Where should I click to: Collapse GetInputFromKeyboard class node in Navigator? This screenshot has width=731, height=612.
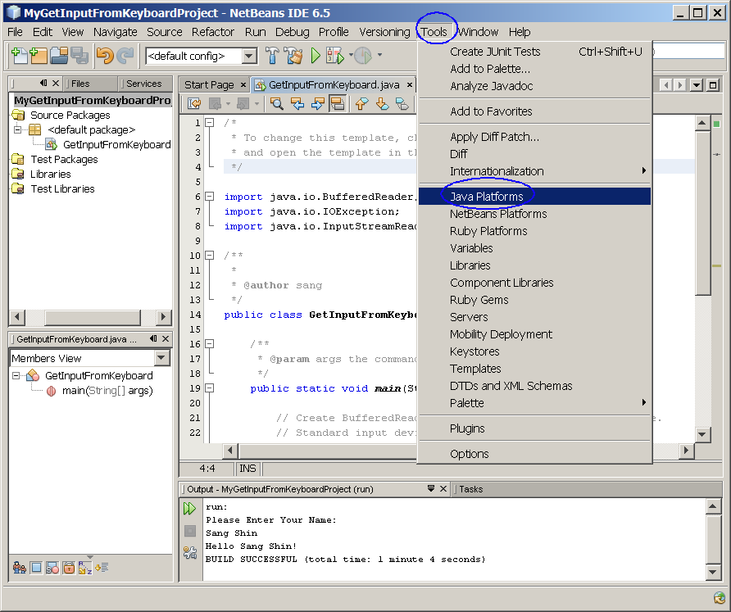[16, 376]
